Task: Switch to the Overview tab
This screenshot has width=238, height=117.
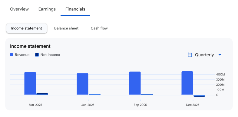Action: tap(19, 9)
